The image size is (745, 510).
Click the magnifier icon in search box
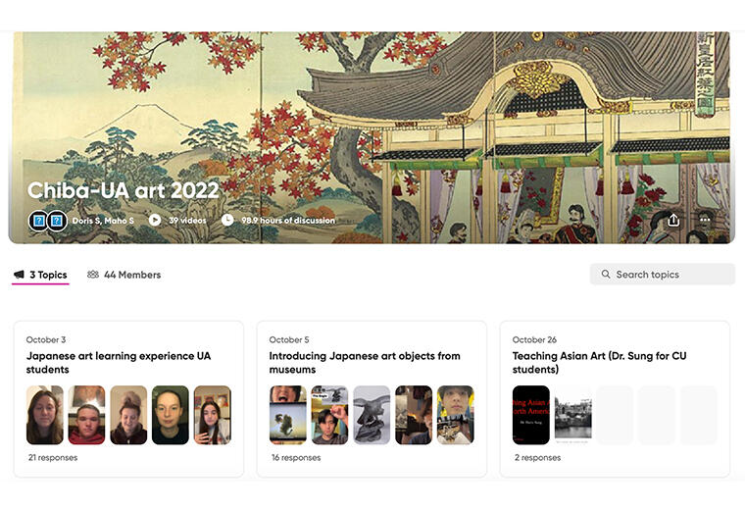(606, 275)
